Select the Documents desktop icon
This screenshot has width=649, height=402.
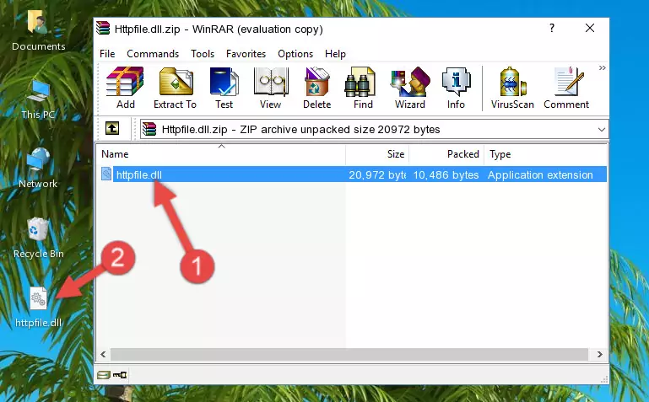click(x=38, y=30)
